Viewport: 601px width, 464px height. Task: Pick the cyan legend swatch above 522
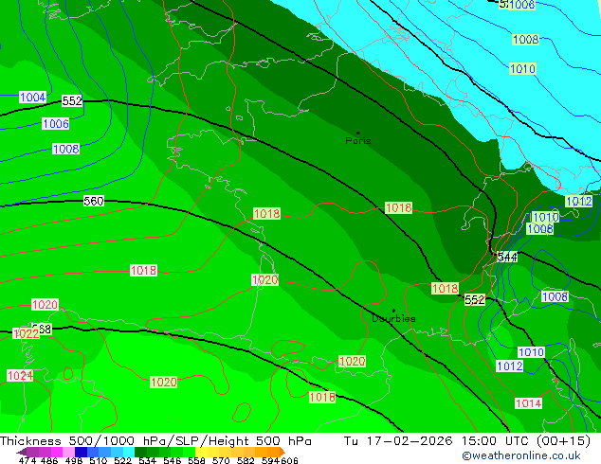click(129, 452)
